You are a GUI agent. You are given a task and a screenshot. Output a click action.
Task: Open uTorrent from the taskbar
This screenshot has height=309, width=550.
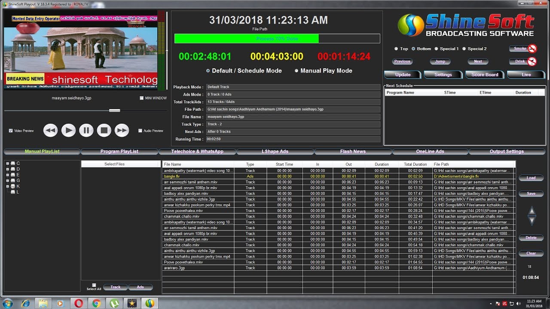coord(115,303)
